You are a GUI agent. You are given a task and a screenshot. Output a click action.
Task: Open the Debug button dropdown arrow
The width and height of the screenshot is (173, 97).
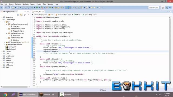34,8
